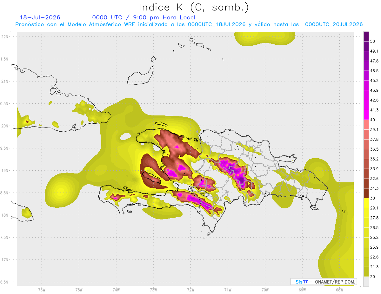The image size is (381, 294).
Task: Click the colorbar value 26.5
Action: click(x=374, y=228)
